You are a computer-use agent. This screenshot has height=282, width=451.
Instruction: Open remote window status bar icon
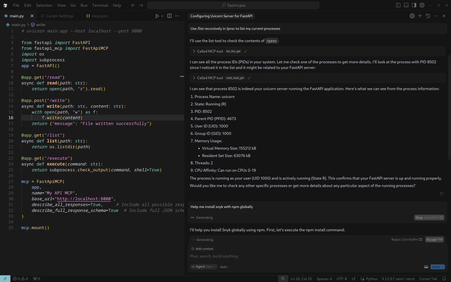click(5, 279)
